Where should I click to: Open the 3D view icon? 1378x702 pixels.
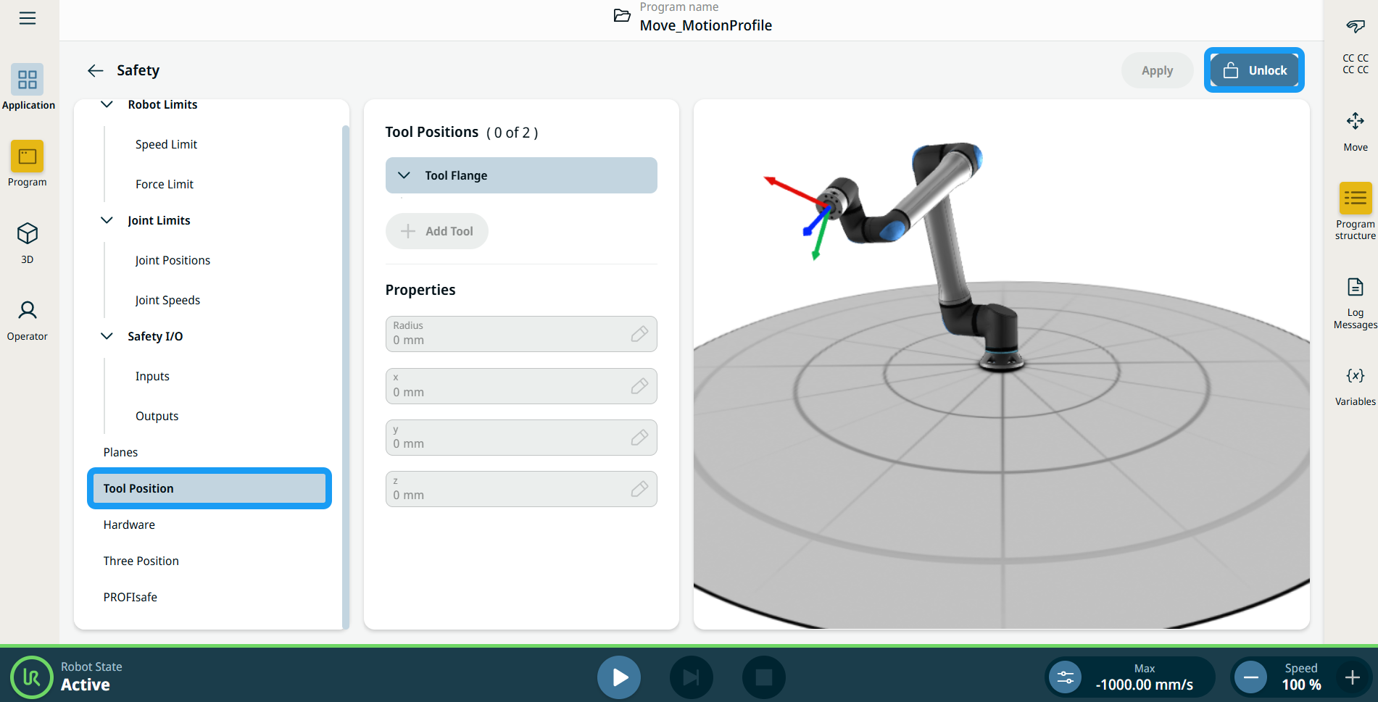(x=28, y=242)
